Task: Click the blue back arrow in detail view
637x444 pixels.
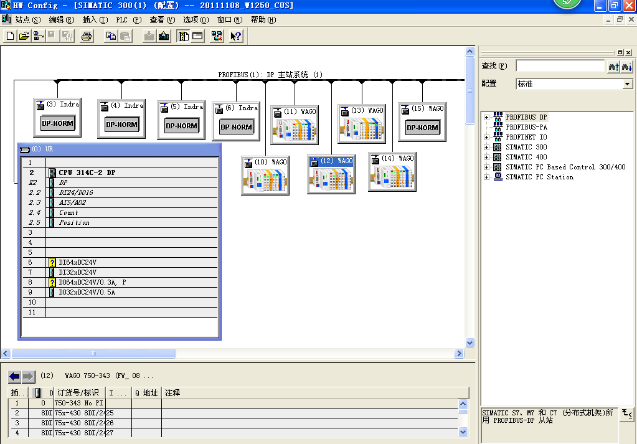Action: pyautogui.click(x=14, y=377)
